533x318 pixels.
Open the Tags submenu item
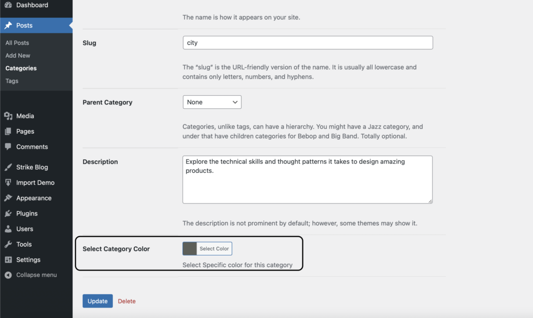point(12,81)
